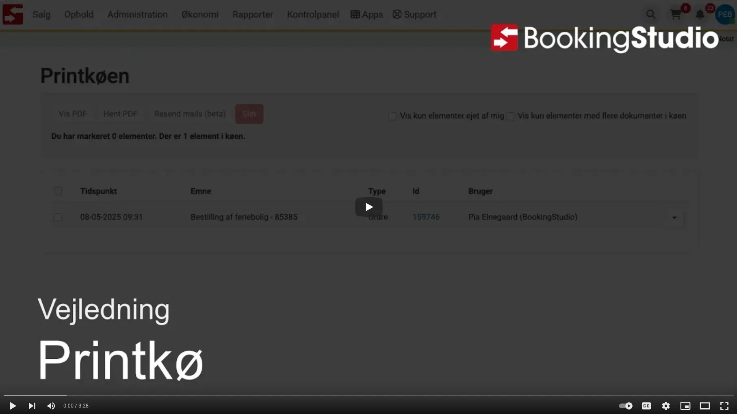Open the shopping cart icon
The width and height of the screenshot is (737, 414).
coord(676,15)
